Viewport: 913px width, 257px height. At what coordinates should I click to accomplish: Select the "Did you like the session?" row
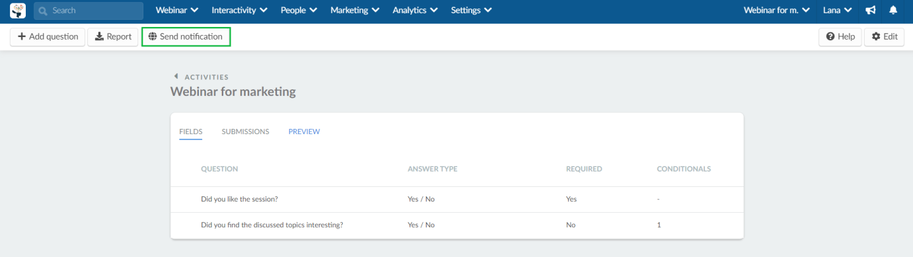456,199
